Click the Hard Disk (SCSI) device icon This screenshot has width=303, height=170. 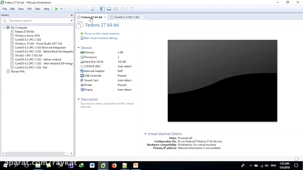point(82,62)
